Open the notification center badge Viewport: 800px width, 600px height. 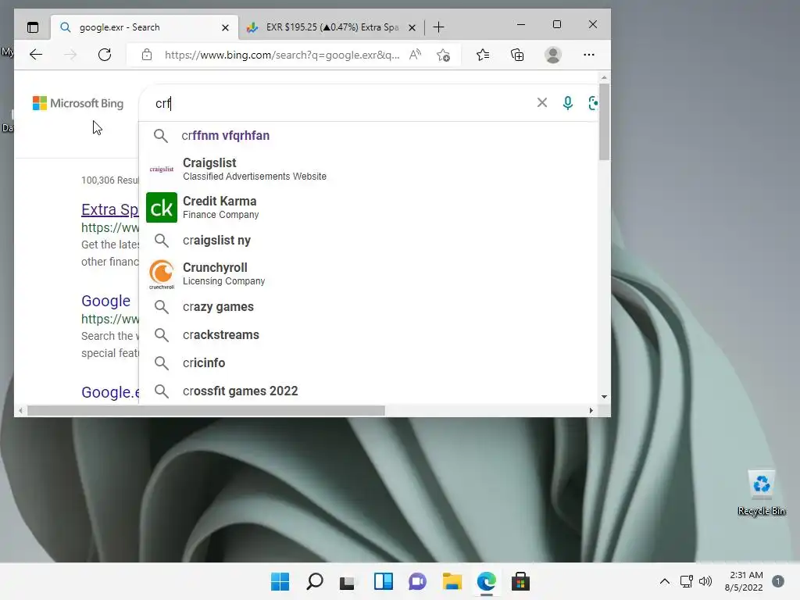(x=778, y=581)
